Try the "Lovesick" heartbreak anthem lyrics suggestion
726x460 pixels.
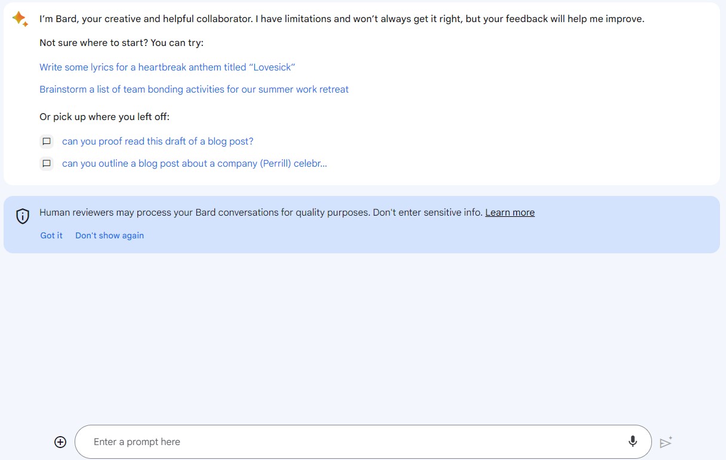167,68
